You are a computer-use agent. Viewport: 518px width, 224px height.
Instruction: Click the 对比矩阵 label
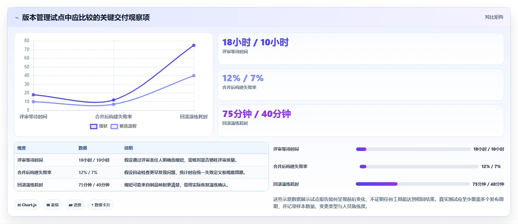point(494,17)
